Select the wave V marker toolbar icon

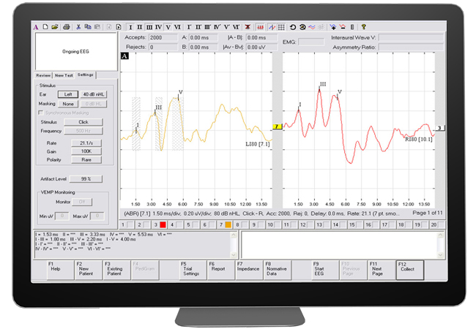point(166,27)
